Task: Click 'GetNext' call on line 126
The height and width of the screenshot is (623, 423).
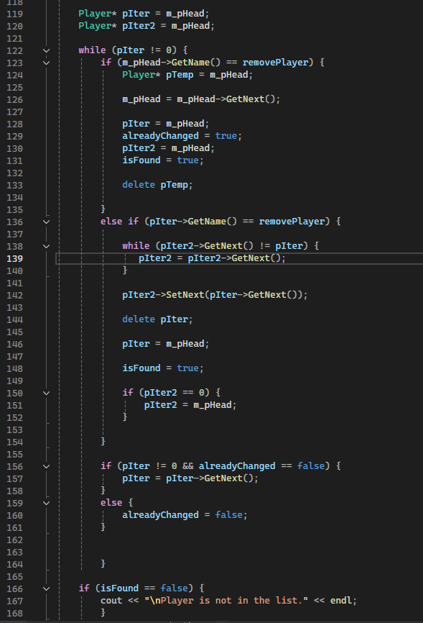Action: [x=245, y=99]
